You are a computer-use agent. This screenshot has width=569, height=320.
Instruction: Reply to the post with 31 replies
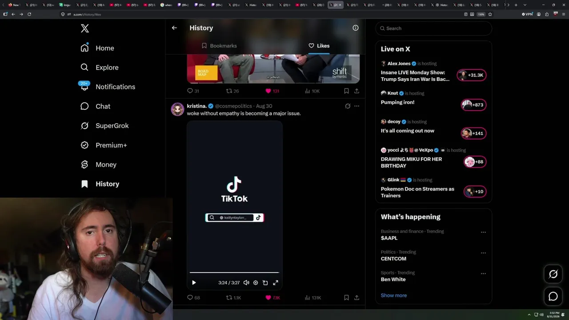coord(193,91)
